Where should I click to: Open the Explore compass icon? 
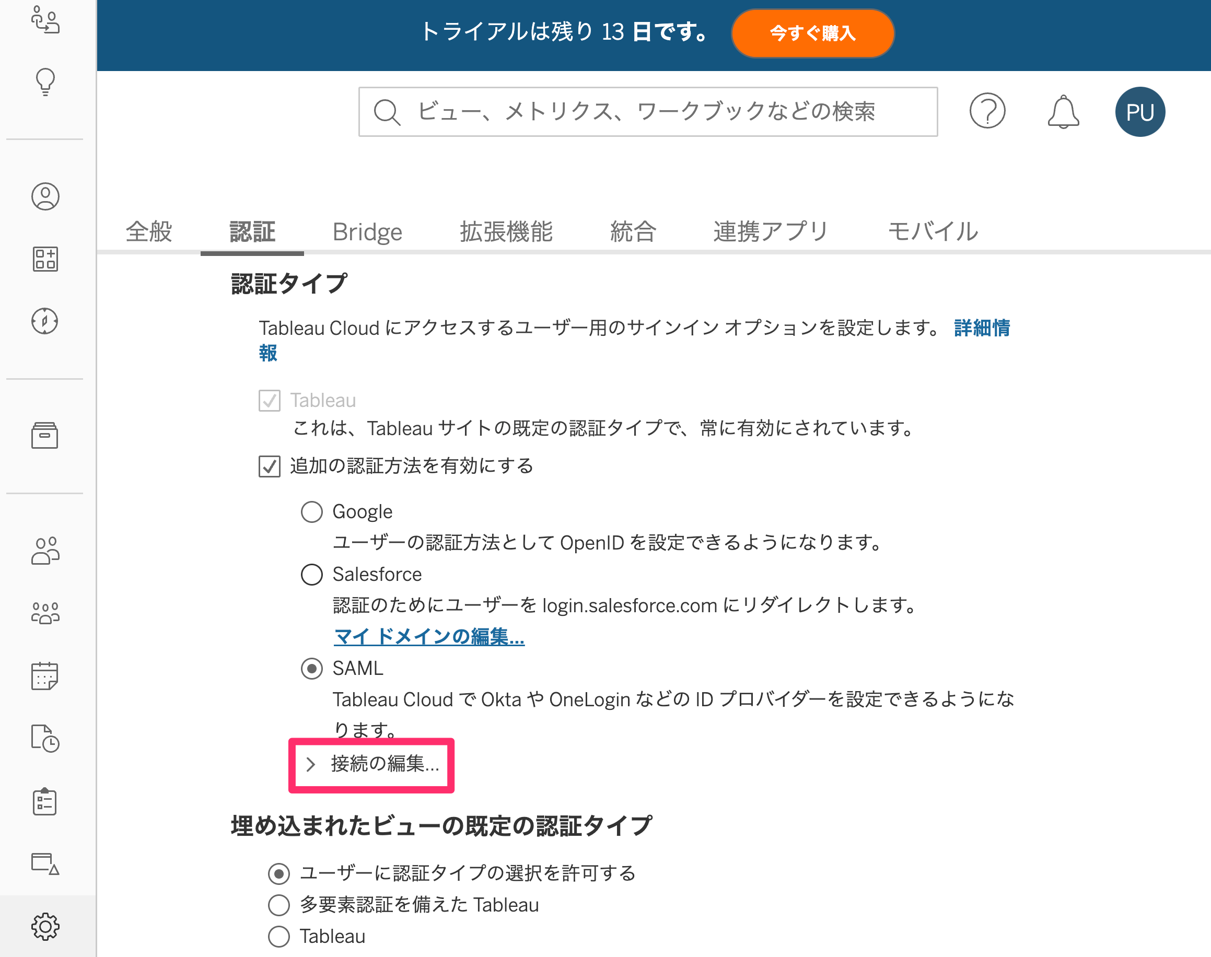pos(45,321)
